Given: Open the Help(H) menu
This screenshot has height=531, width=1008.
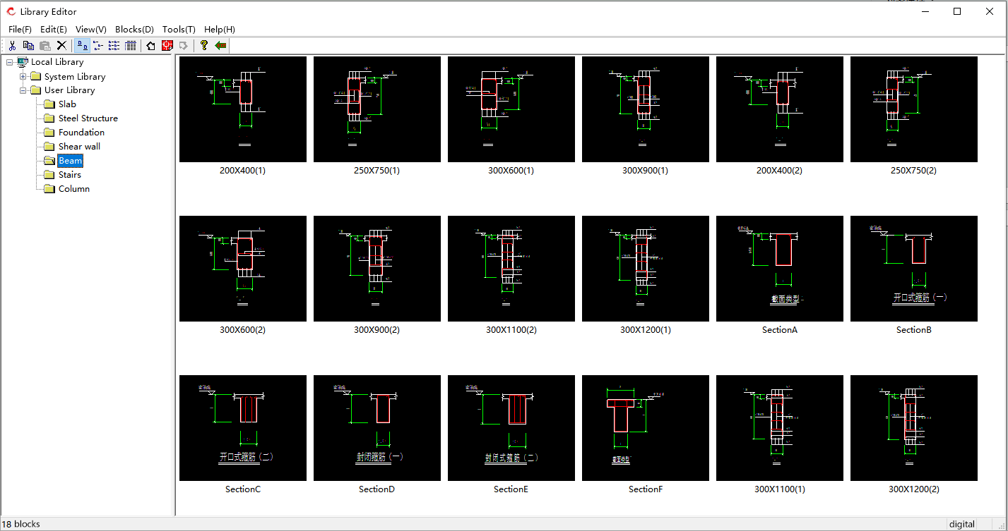Looking at the screenshot, I should coord(220,30).
